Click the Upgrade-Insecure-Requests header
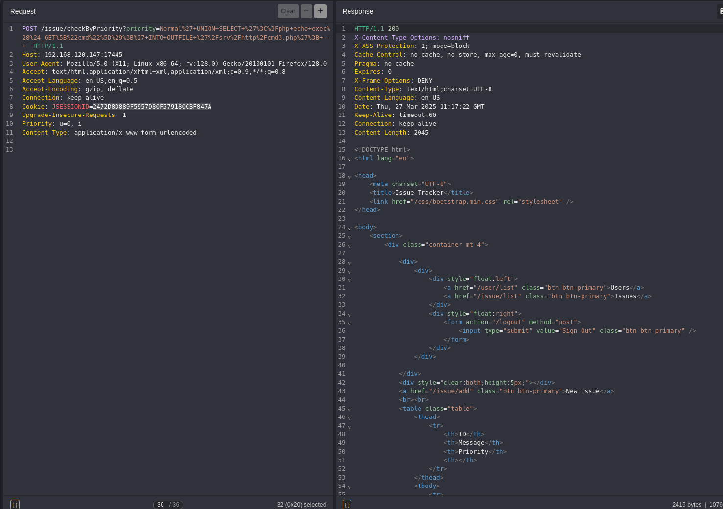The width and height of the screenshot is (723, 509). tap(74, 115)
